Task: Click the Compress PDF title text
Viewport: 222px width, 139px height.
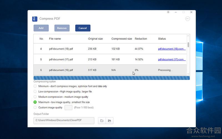Action: 50,19
